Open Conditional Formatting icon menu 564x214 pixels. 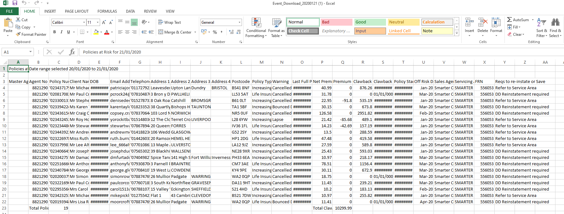(x=256, y=23)
